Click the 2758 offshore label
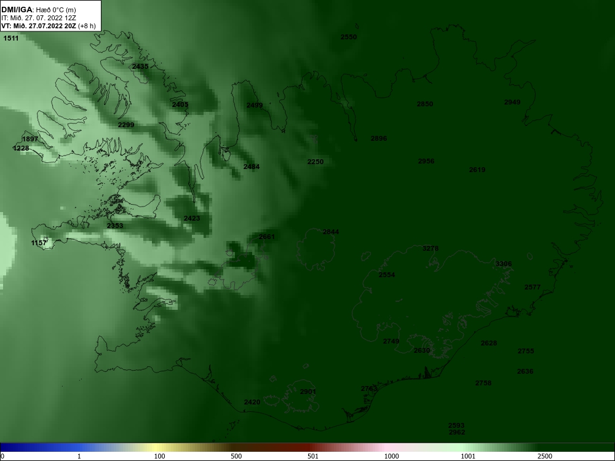The height and width of the screenshot is (461, 615). 483,384
